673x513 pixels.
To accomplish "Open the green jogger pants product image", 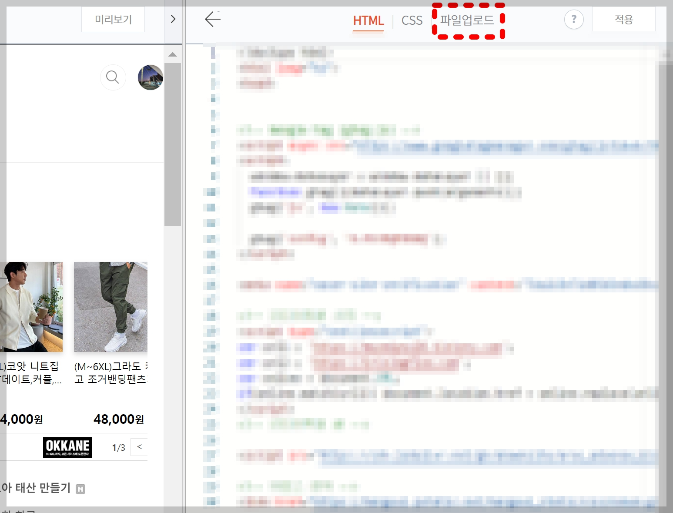I will coord(110,307).
